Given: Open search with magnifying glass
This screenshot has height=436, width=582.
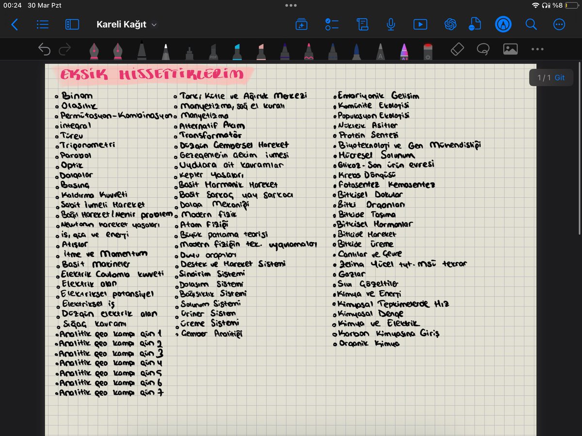Looking at the screenshot, I should pyautogui.click(x=531, y=25).
